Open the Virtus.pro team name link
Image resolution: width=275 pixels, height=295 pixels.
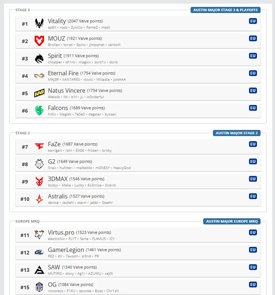61,232
